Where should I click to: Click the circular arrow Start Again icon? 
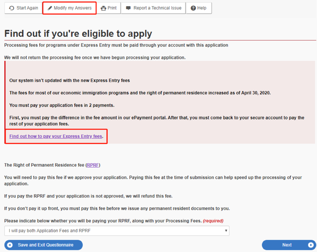coord(12,8)
